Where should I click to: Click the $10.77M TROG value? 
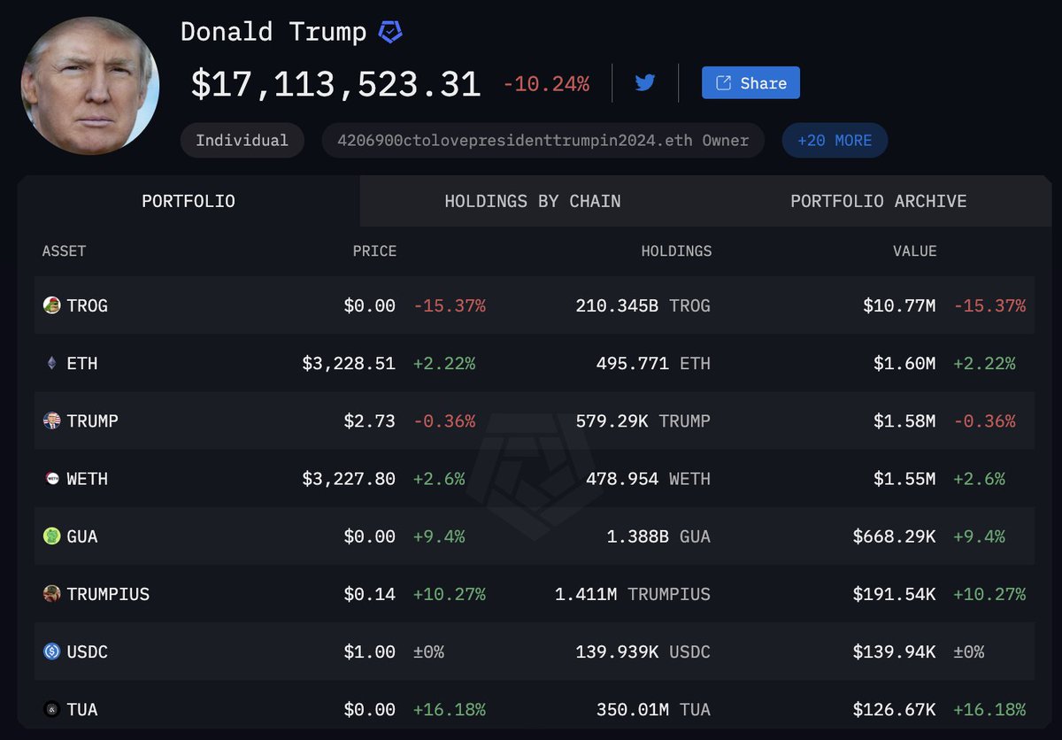coord(899,305)
